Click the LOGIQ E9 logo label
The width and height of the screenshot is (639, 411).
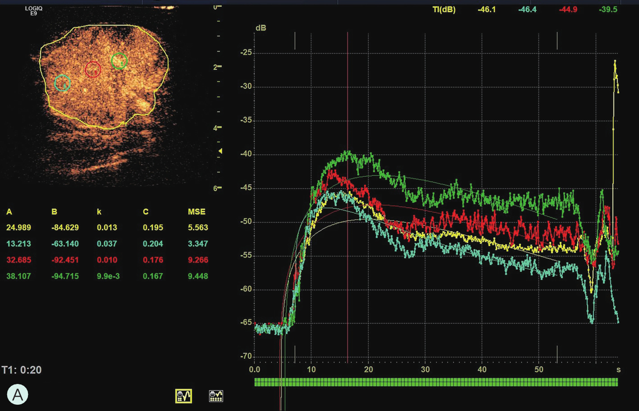[34, 11]
